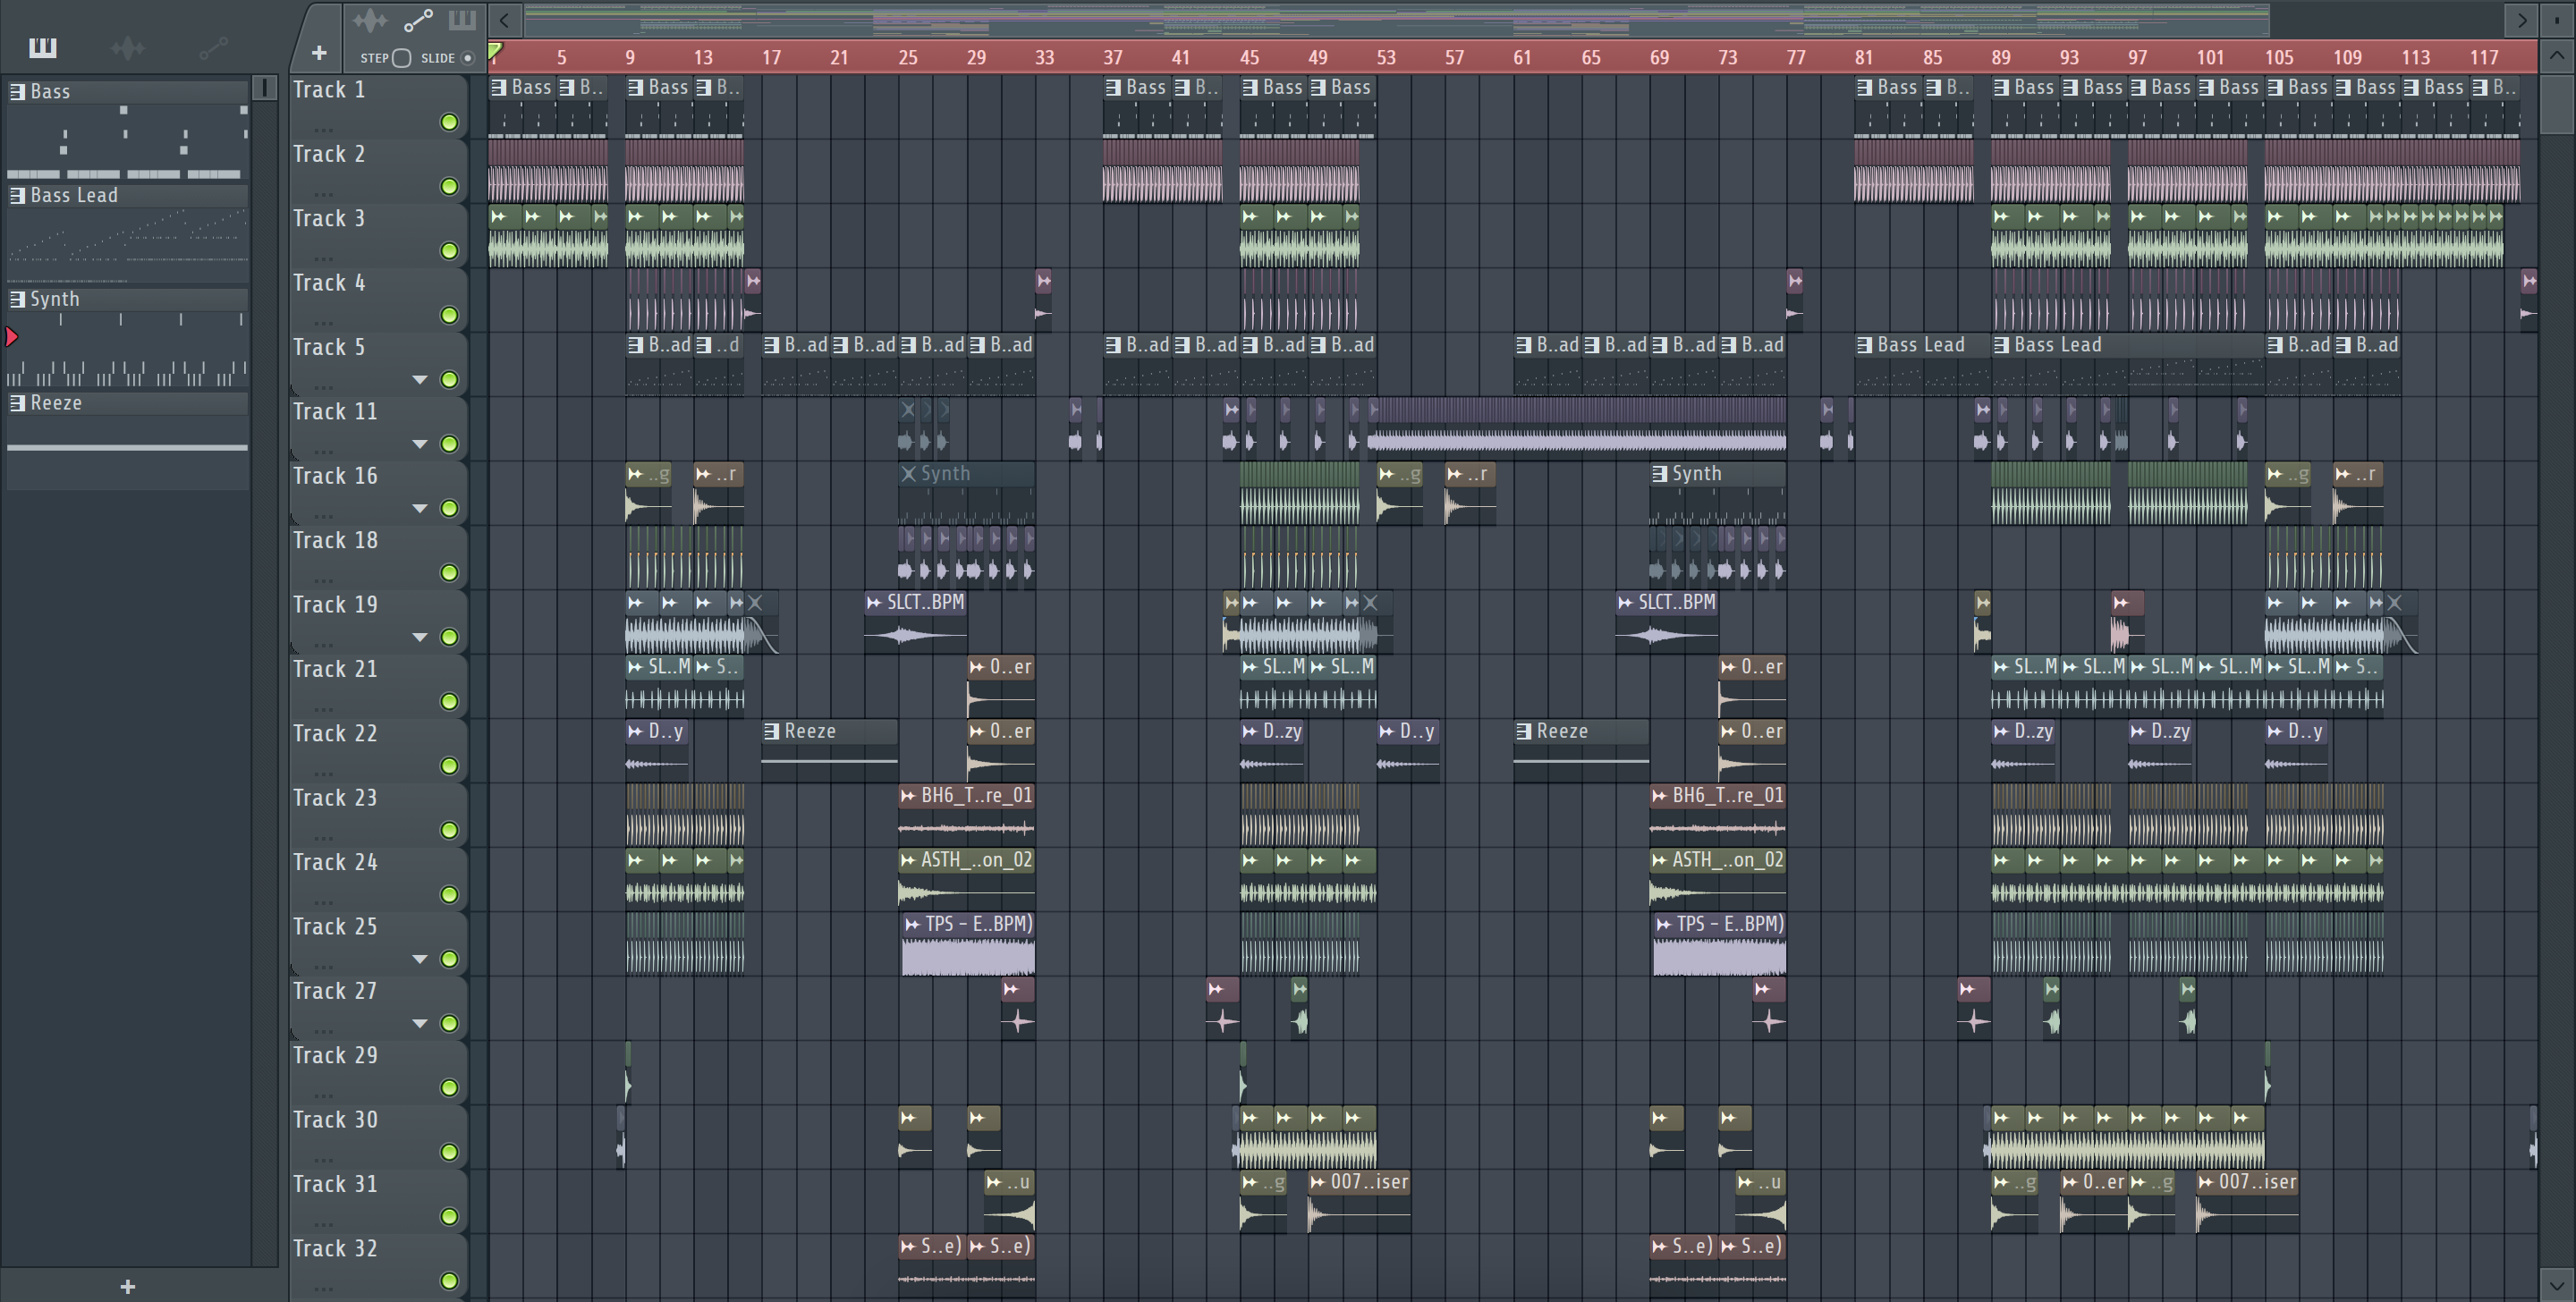Click the Track 22 header label
The width and height of the screenshot is (2576, 1302).
(x=335, y=733)
